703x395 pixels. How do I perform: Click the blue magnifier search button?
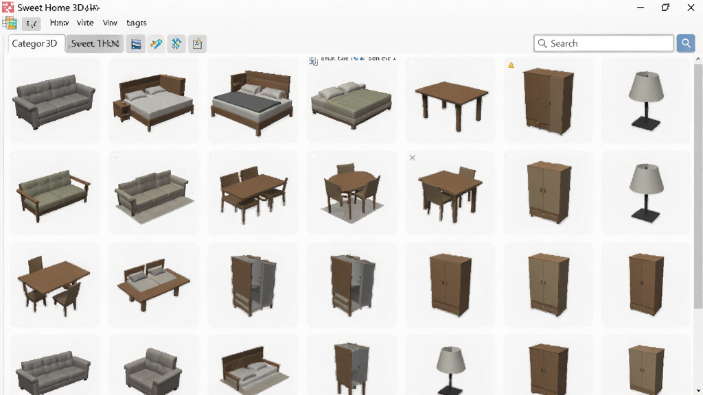[686, 43]
